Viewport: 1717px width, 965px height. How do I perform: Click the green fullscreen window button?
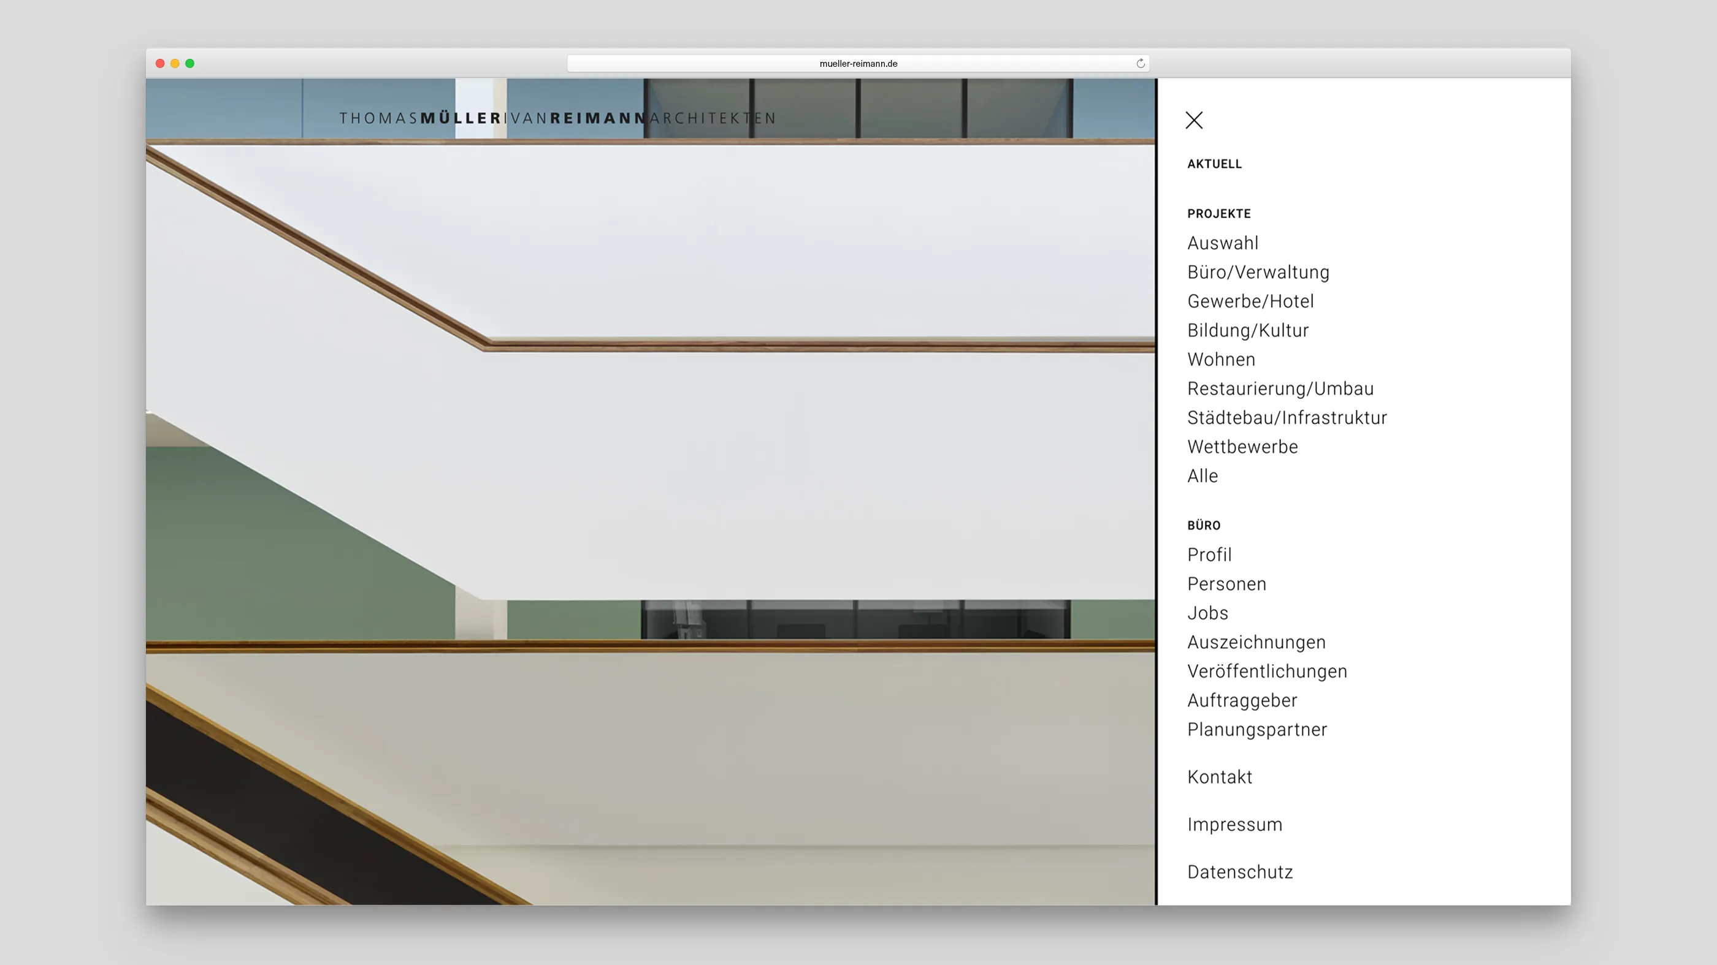coord(190,63)
